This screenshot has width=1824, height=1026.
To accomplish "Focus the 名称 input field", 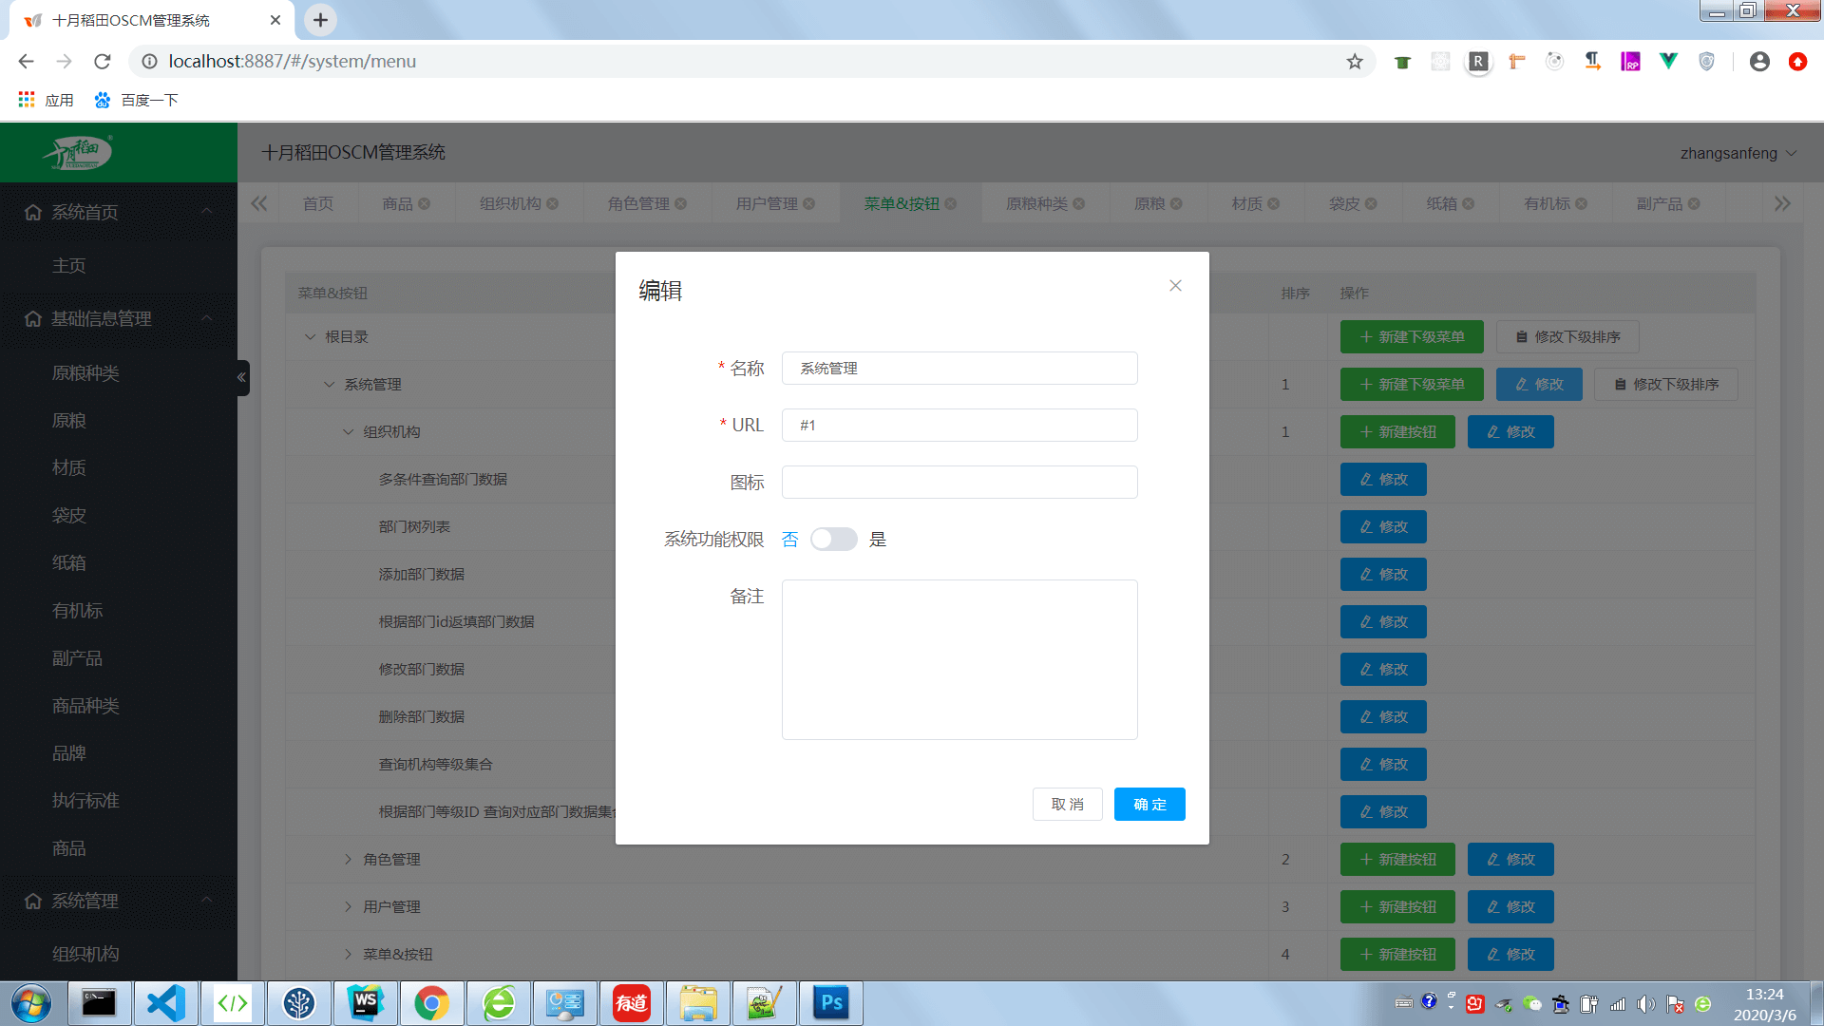I will click(959, 369).
